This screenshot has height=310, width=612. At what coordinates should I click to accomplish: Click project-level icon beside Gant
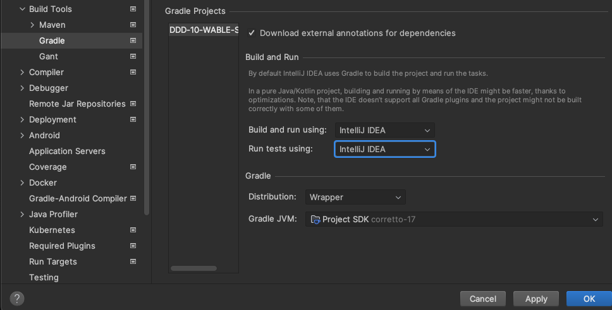click(133, 56)
